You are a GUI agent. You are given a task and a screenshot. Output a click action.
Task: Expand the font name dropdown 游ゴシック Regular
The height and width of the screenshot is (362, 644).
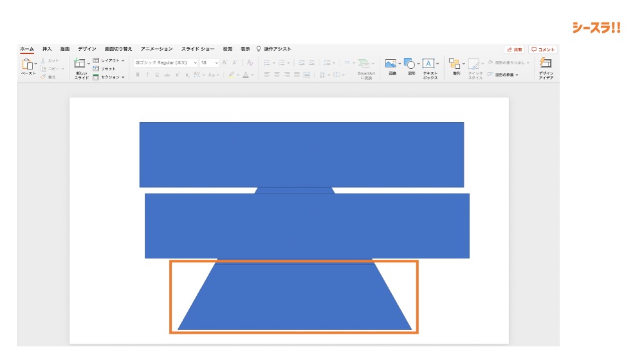coord(195,63)
